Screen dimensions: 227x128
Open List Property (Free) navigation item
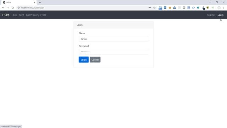(x=36, y=15)
